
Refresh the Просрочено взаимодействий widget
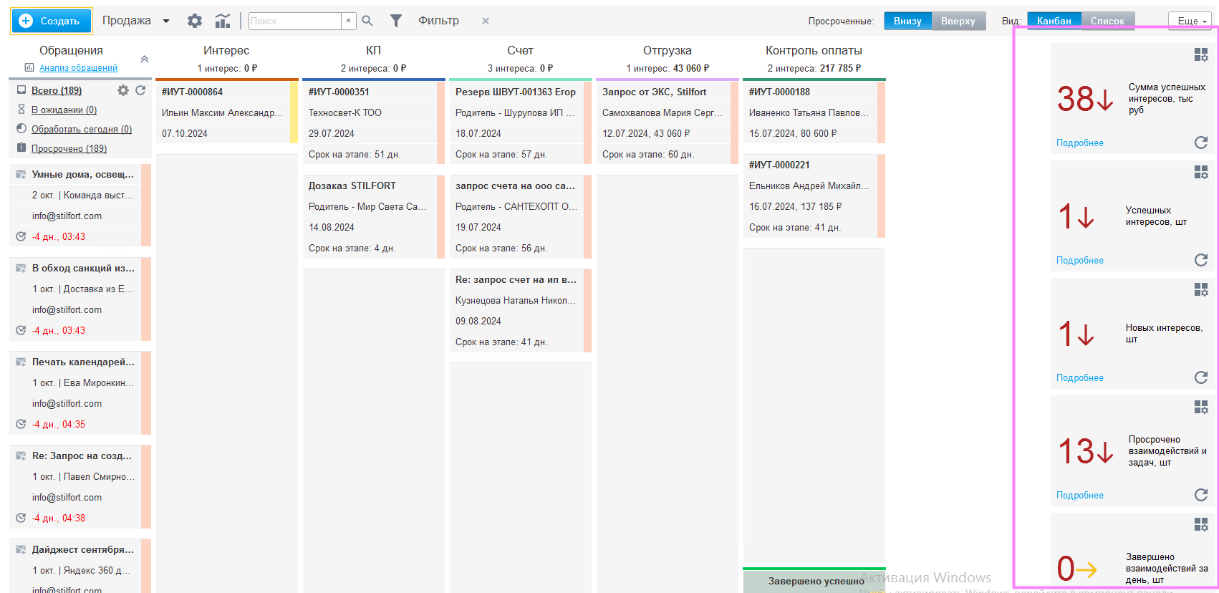click(x=1200, y=495)
